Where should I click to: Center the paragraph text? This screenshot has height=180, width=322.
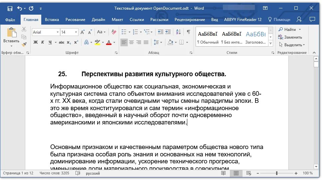coord(131,42)
